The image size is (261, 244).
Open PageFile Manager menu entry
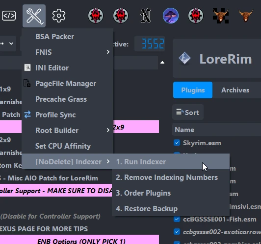68,83
